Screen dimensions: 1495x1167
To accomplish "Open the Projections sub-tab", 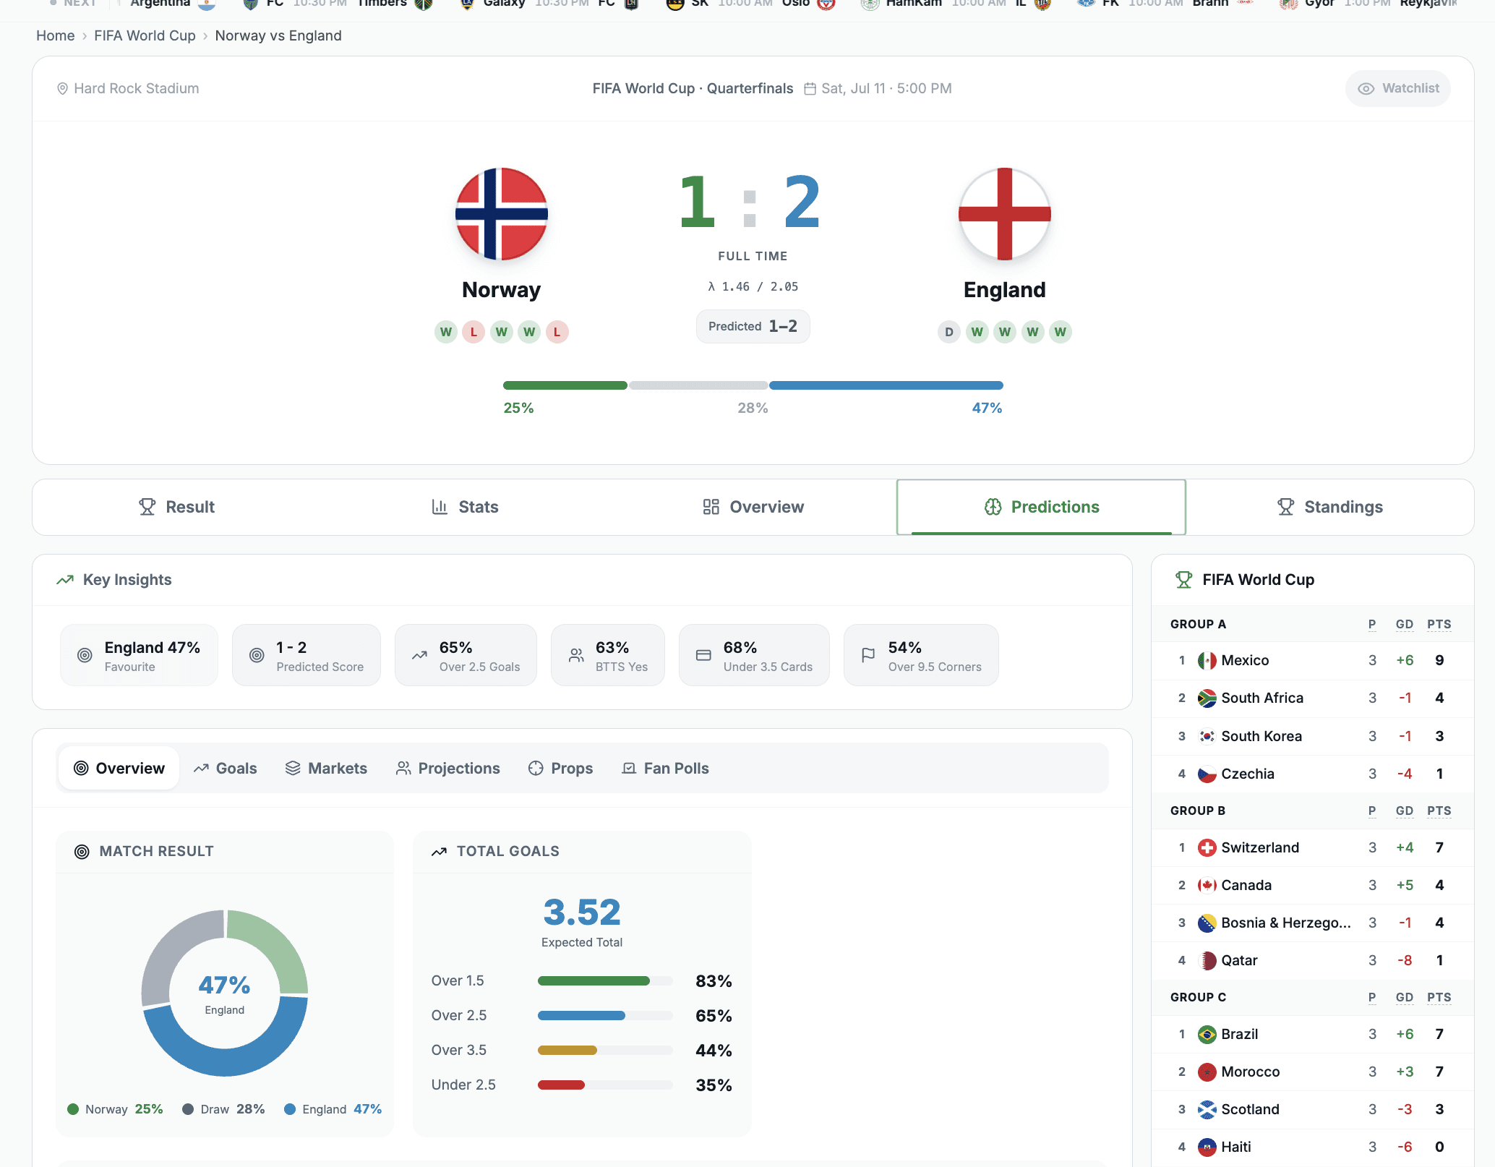I will coord(447,768).
